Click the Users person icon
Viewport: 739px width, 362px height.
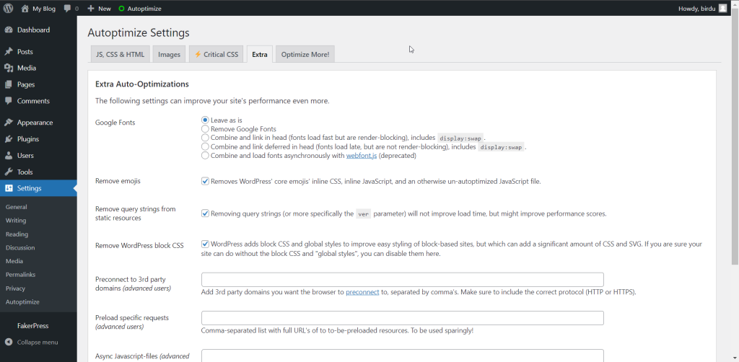(x=9, y=155)
